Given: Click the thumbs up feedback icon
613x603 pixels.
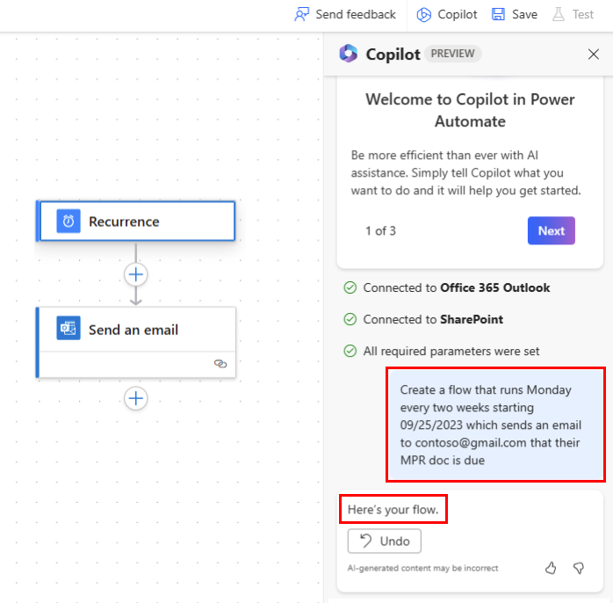Looking at the screenshot, I should pyautogui.click(x=551, y=568).
